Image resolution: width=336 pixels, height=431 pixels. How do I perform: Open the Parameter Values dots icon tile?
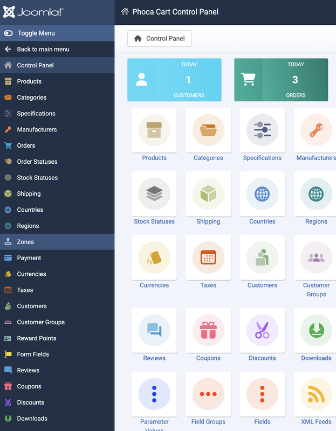tap(154, 394)
